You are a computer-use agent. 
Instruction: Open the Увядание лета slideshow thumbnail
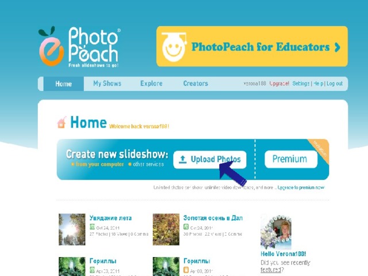pyautogui.click(x=72, y=229)
